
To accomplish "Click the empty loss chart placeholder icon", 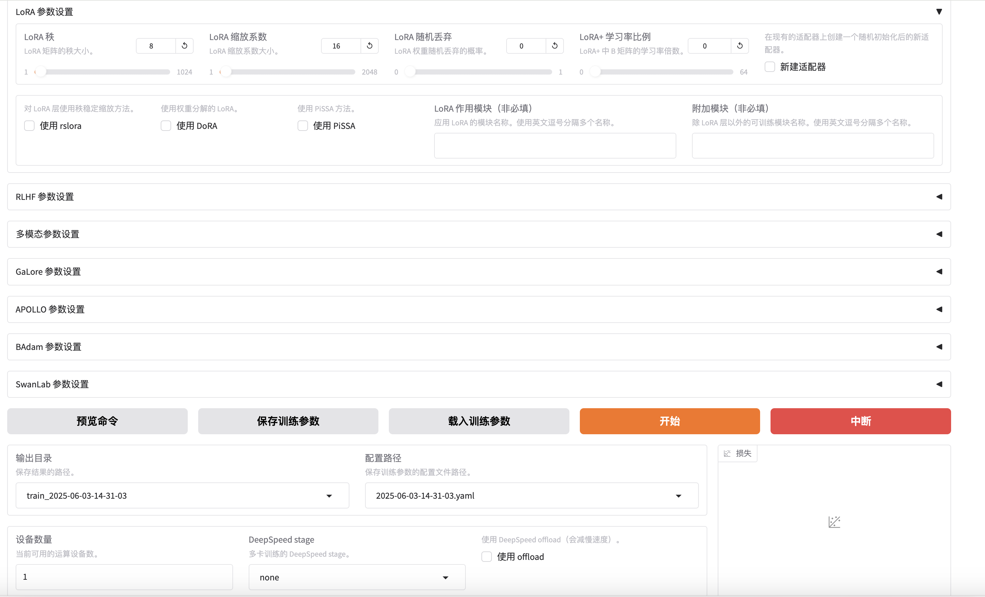I will [834, 522].
